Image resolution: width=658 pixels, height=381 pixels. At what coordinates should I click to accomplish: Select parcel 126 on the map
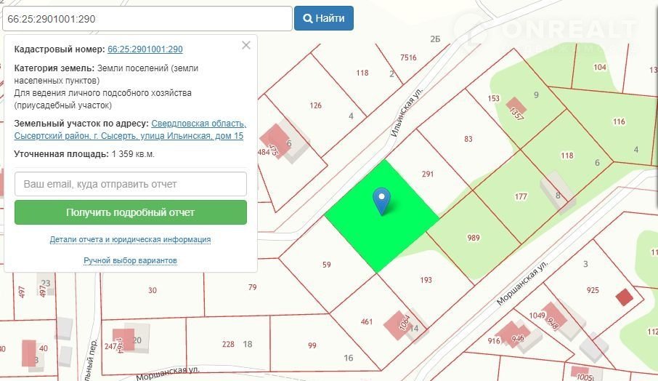click(315, 105)
